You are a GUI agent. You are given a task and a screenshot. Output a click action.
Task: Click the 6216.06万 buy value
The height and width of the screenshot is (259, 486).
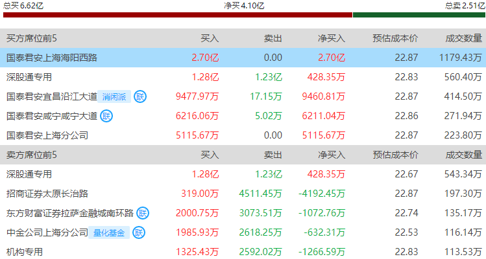coord(197,116)
